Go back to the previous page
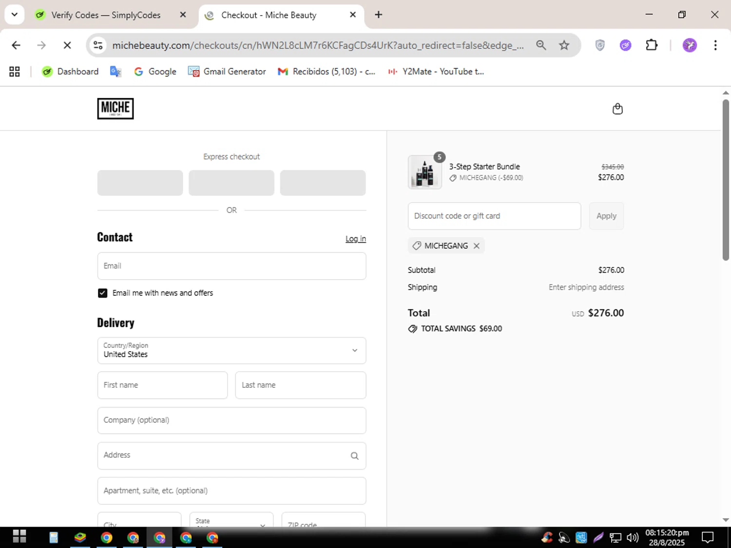 coord(16,45)
